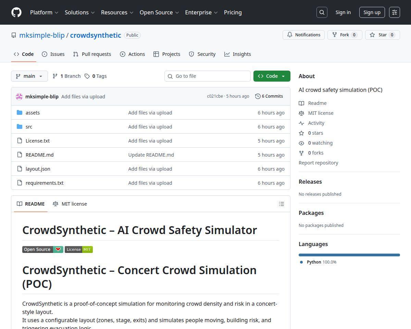Screen dimensions: 411x329
Task: Switch to the Pull requests tab
Action: pos(92,54)
